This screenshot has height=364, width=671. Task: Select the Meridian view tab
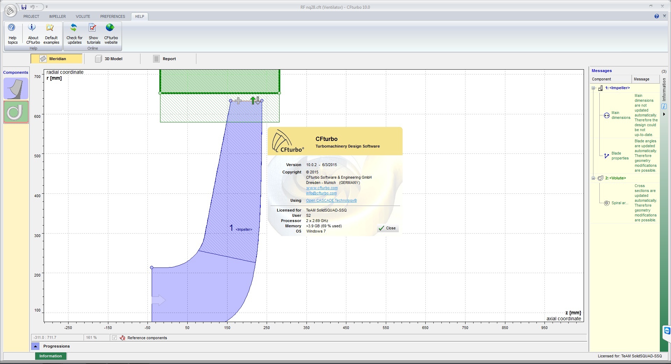[57, 59]
